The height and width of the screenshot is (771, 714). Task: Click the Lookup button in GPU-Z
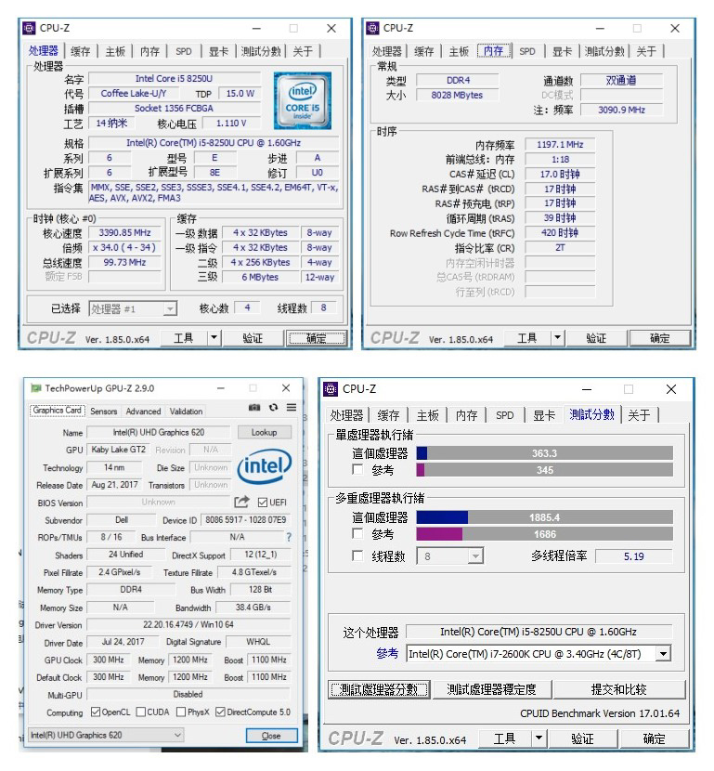click(265, 432)
